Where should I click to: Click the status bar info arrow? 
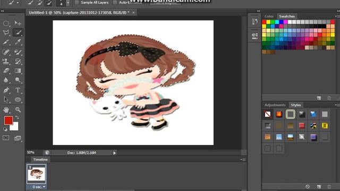(x=115, y=153)
